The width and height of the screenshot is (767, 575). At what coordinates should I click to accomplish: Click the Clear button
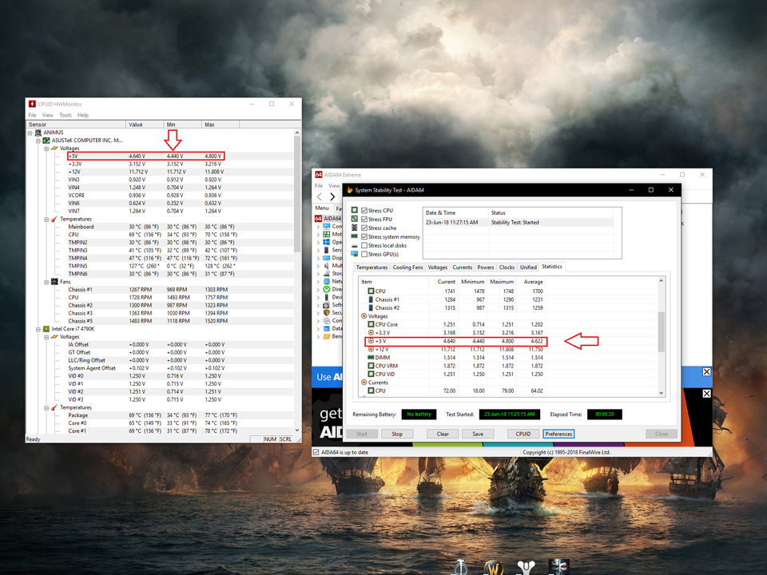[x=443, y=434]
